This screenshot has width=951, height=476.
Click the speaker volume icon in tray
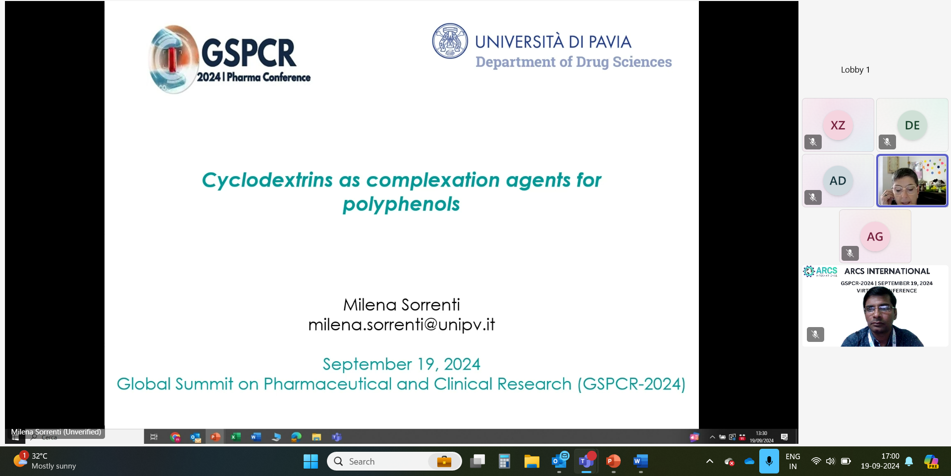(831, 461)
